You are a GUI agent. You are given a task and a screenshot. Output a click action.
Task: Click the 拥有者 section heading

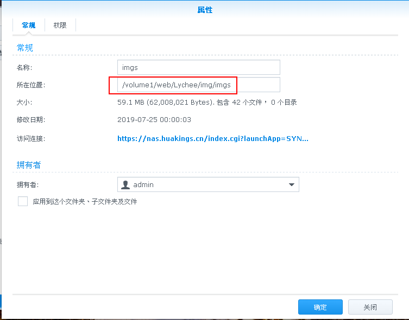29,165
